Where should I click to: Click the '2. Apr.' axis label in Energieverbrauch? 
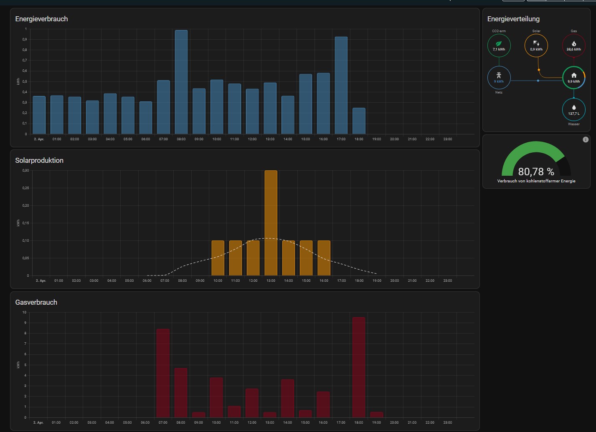39,139
